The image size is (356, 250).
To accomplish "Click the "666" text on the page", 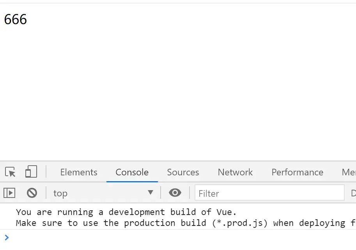I will 16,19.
